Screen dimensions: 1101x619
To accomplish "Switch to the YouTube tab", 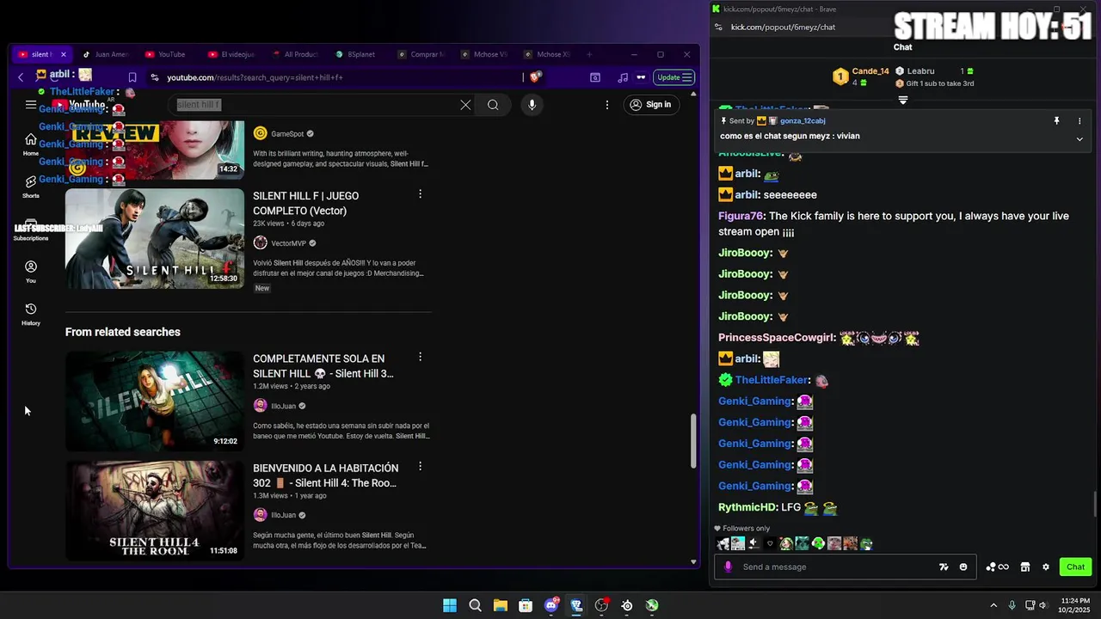I will click(x=167, y=54).
